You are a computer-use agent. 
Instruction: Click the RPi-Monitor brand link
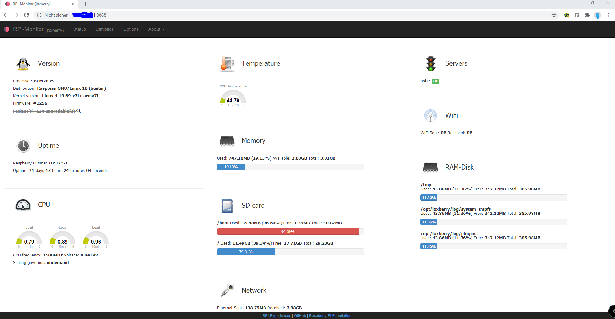pos(39,29)
